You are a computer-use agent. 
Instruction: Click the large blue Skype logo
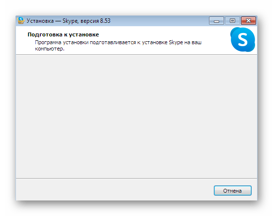click(243, 40)
